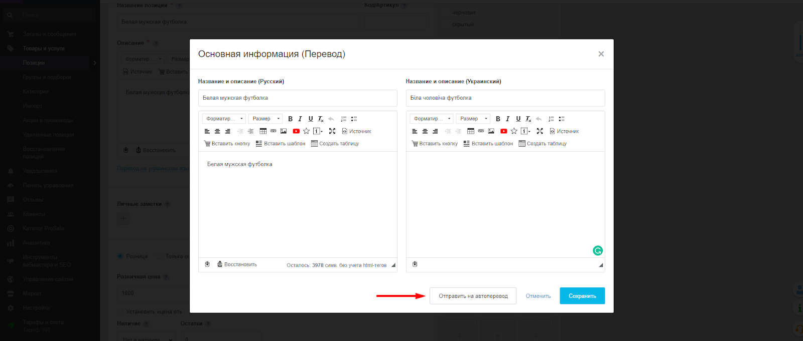803x341 pixels.
Task: Insert an image in the Ukrainian editor
Action: pyautogui.click(x=491, y=131)
